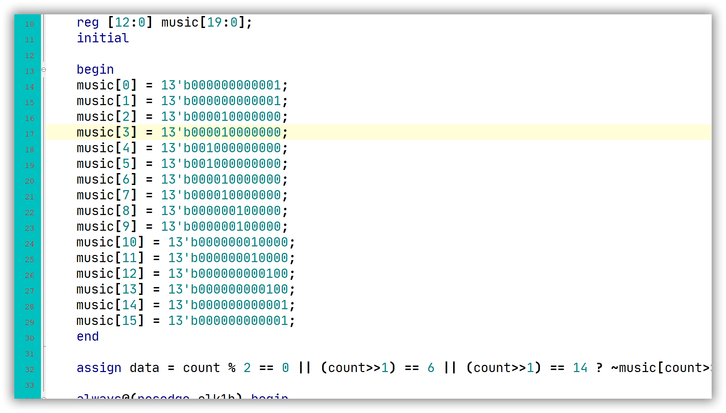726x413 pixels.
Task: Click the number 14 in assign expression
Action: [580, 368]
